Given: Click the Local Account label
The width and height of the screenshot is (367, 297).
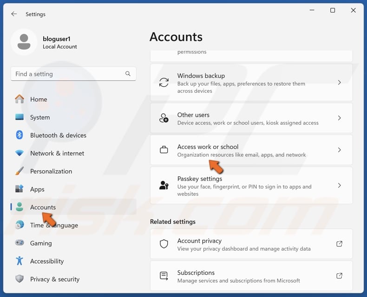Looking at the screenshot, I should pyautogui.click(x=59, y=46).
